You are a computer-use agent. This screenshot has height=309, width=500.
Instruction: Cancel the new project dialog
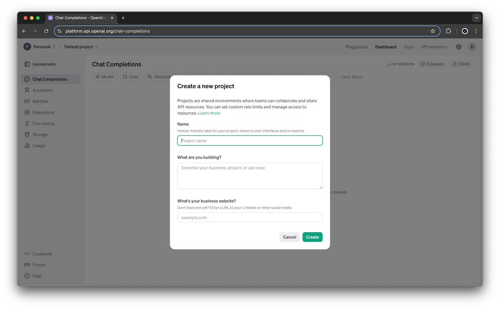pyautogui.click(x=289, y=237)
